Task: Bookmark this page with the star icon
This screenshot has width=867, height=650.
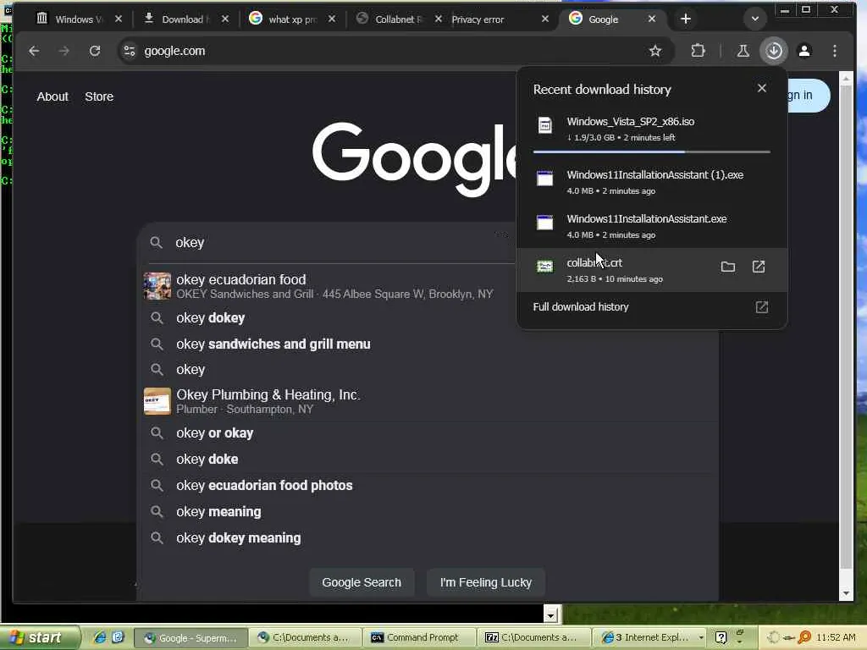Action: 655,51
